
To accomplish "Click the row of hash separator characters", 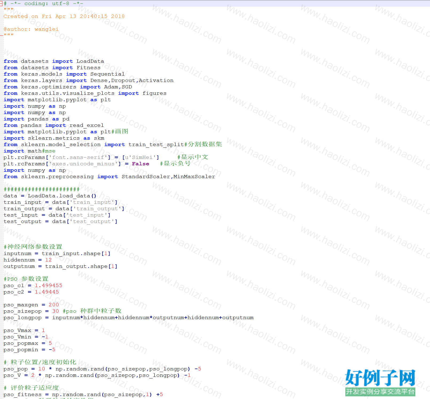I will (x=42, y=189).
